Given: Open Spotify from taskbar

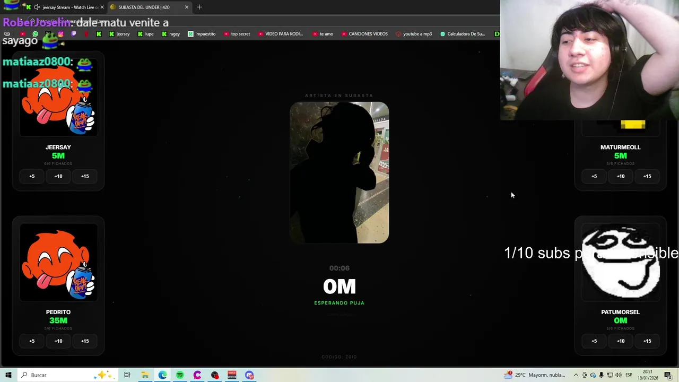Looking at the screenshot, I should (180, 375).
